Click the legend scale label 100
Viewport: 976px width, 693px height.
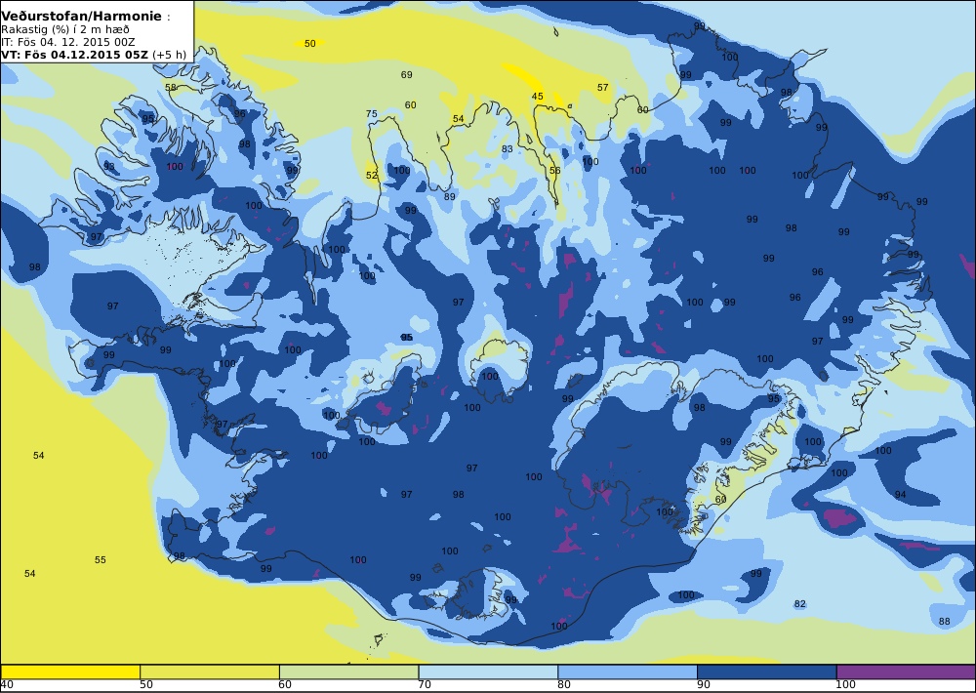click(x=846, y=685)
